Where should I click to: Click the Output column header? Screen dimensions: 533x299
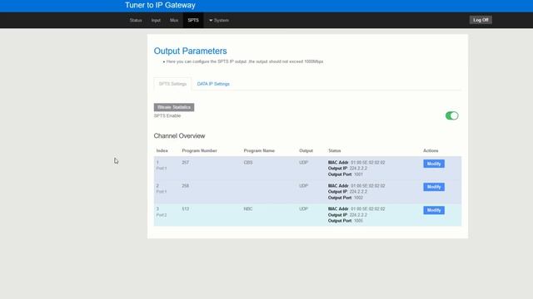click(x=306, y=150)
